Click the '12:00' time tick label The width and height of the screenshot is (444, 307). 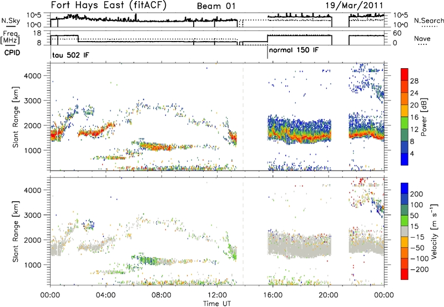[217, 295]
